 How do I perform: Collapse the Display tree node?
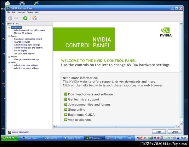click(9, 36)
